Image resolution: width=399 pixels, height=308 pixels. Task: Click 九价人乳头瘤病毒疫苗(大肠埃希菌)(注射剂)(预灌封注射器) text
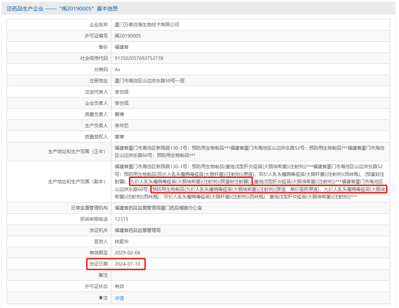[x=190, y=182]
